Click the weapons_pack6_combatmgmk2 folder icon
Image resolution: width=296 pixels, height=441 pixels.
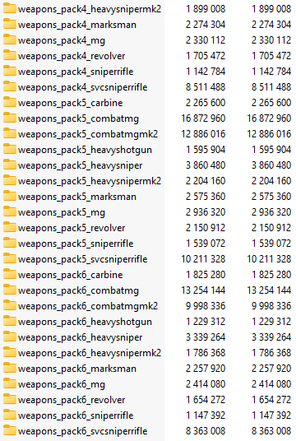10,306
